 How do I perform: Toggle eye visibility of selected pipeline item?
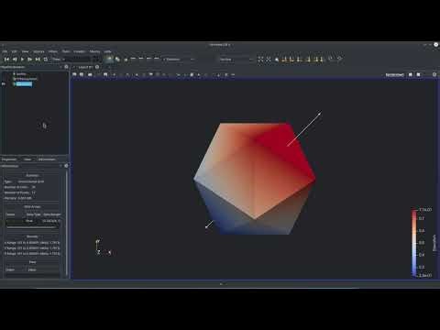[4, 84]
